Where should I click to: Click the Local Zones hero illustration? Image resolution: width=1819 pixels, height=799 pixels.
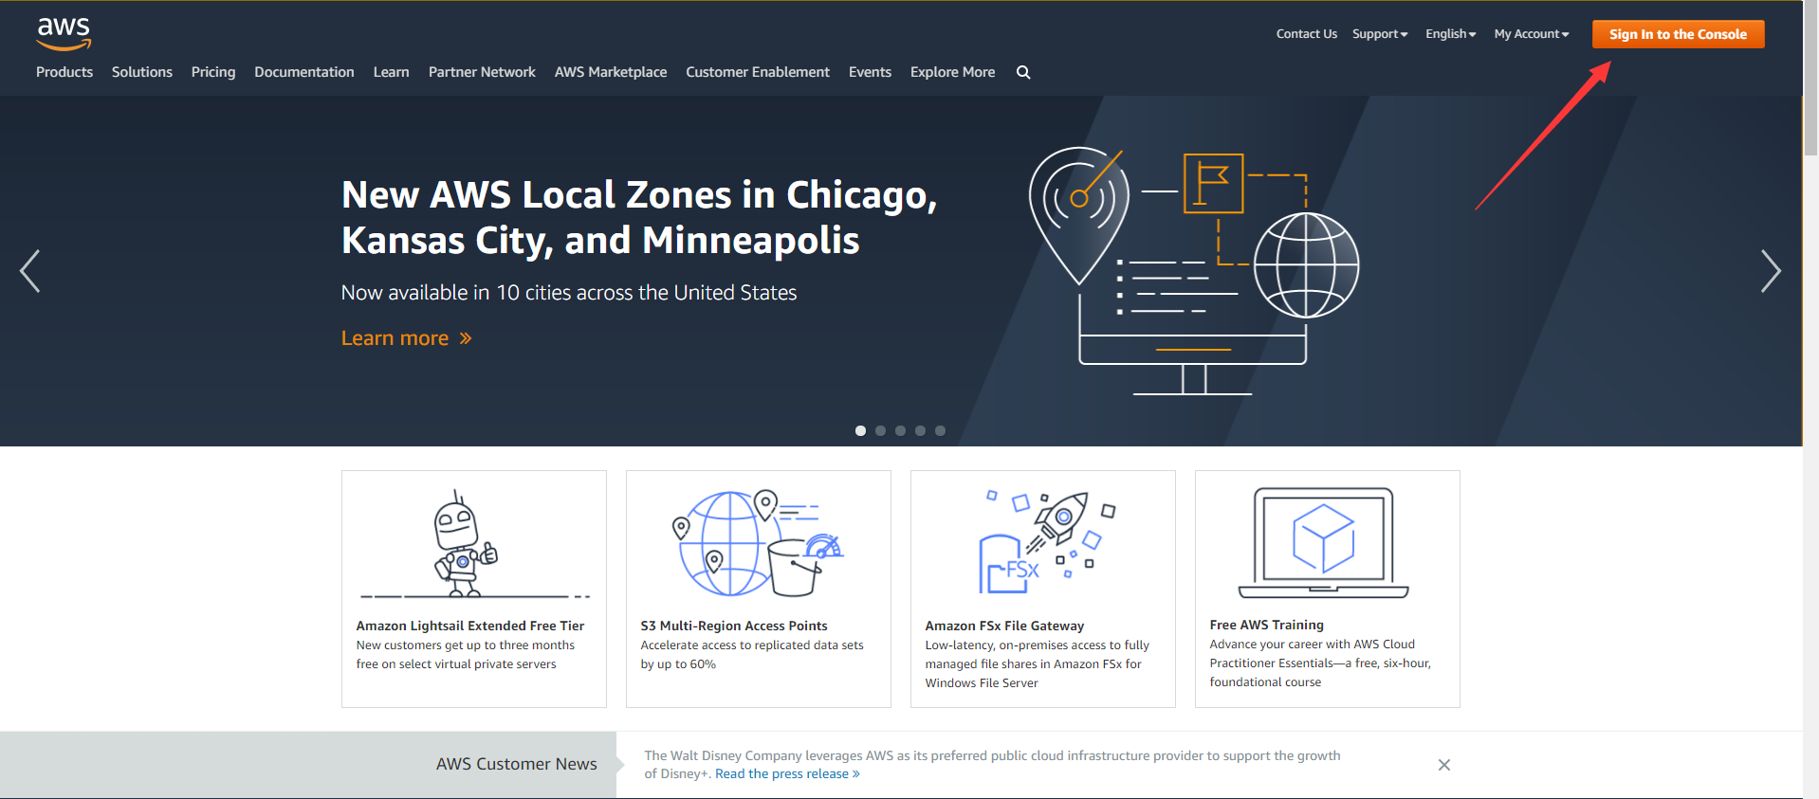(x=1194, y=271)
